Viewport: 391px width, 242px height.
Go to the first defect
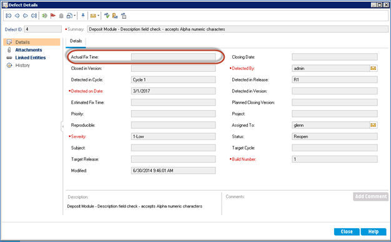9,16
